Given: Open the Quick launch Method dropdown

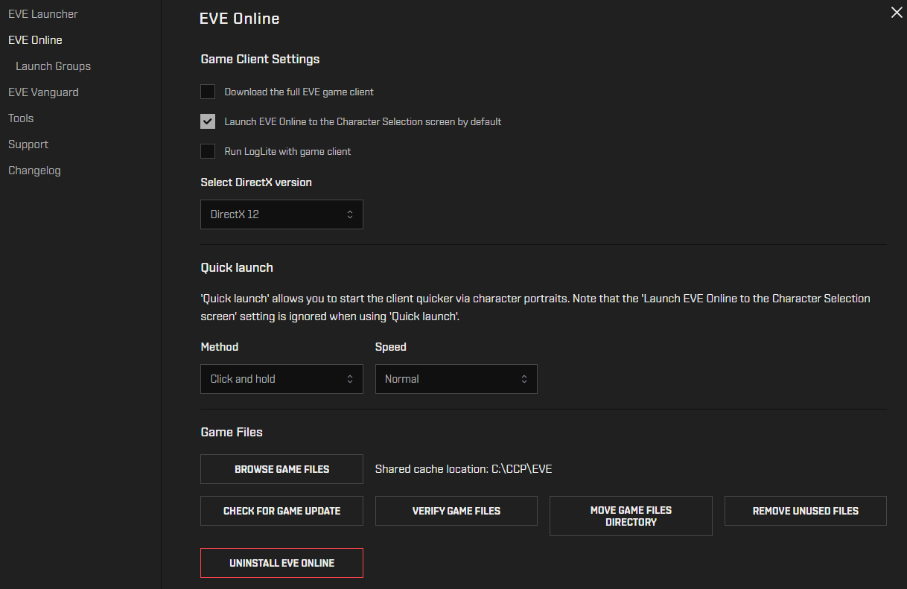Looking at the screenshot, I should (x=281, y=379).
